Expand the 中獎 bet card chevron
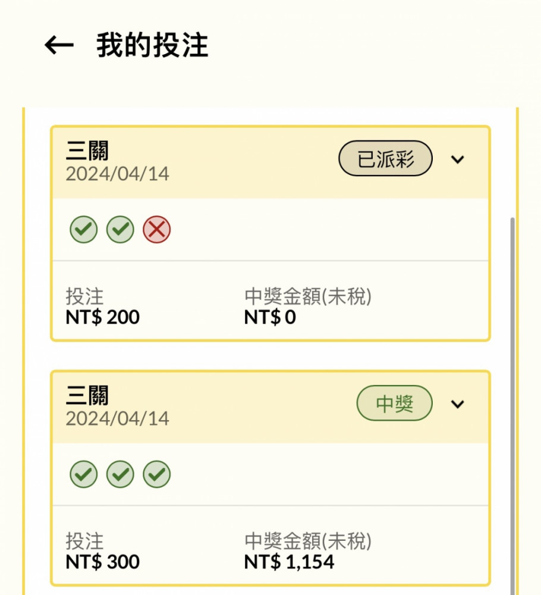This screenshot has width=541, height=595. pos(457,404)
